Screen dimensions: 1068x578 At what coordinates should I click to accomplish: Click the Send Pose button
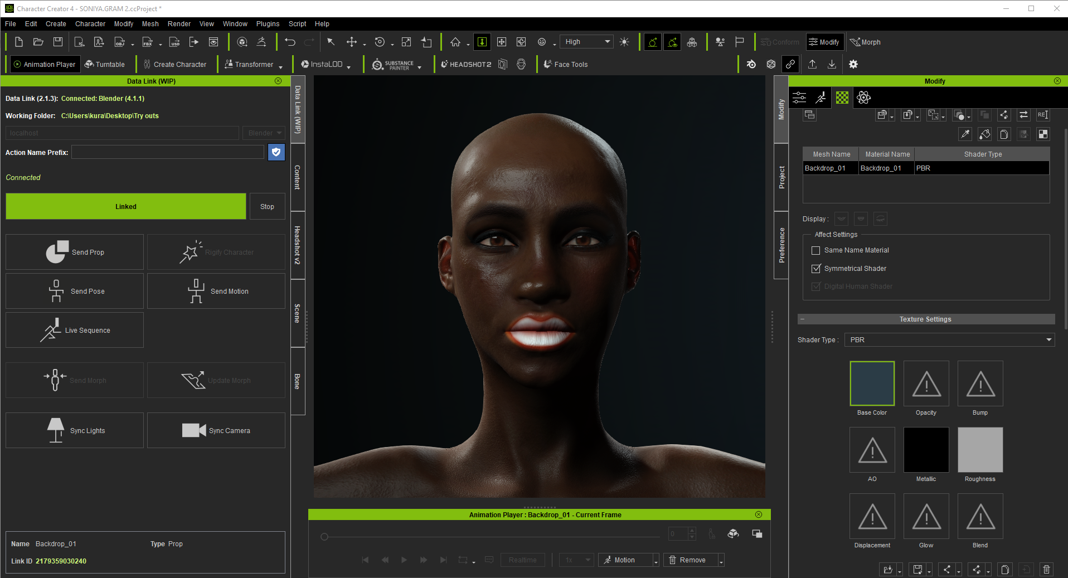point(75,291)
